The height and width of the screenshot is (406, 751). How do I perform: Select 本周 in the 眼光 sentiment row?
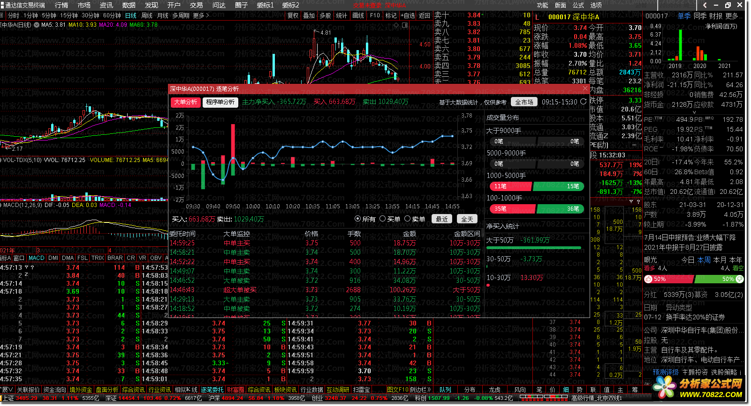tap(704, 259)
